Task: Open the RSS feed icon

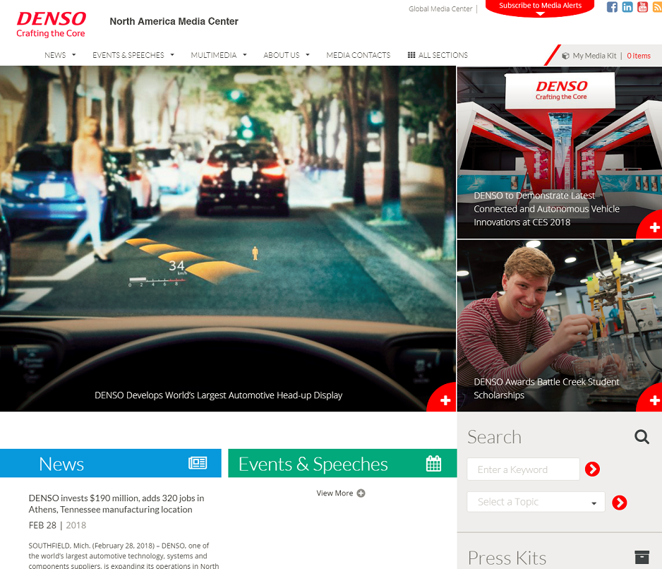Action: pos(657,7)
